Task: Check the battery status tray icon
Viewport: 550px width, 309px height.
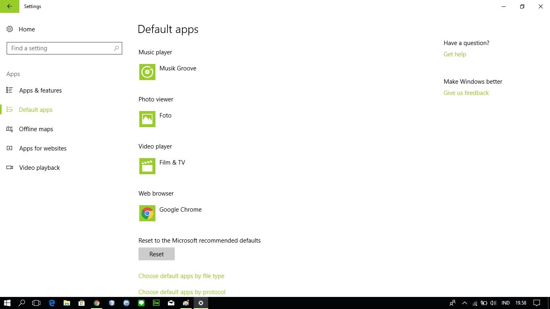Action: 484,303
